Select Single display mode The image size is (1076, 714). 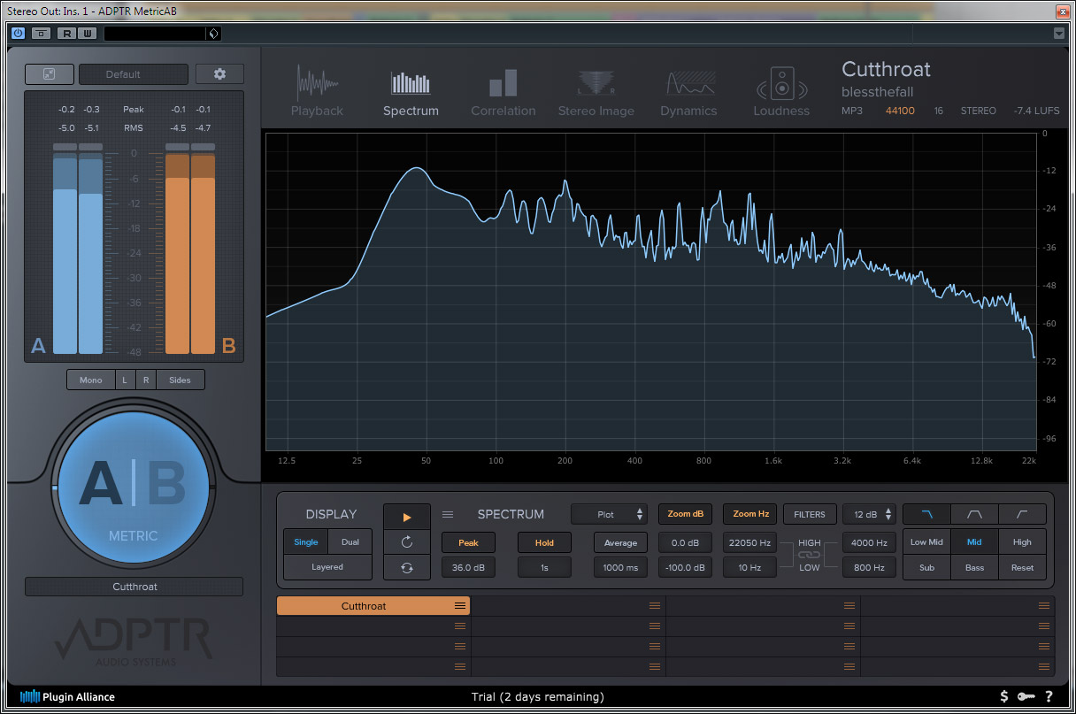(x=305, y=542)
